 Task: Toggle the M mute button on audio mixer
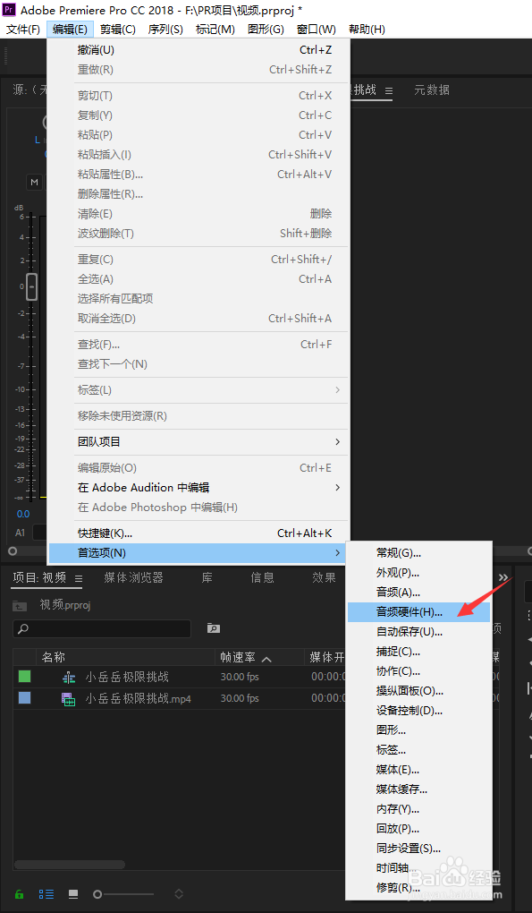click(34, 183)
